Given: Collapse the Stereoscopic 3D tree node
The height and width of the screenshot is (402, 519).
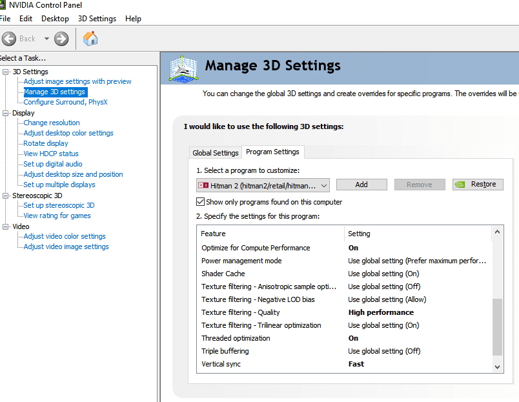Looking at the screenshot, I should point(6,196).
